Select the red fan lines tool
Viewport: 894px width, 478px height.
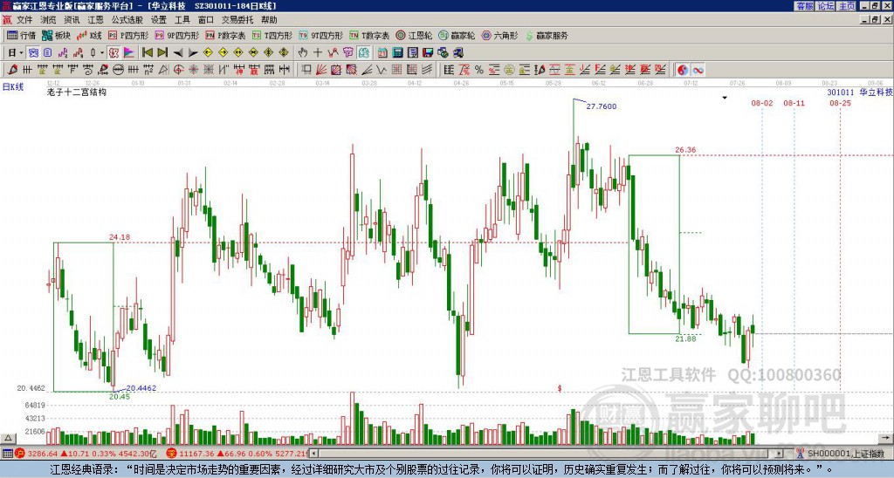321,70
